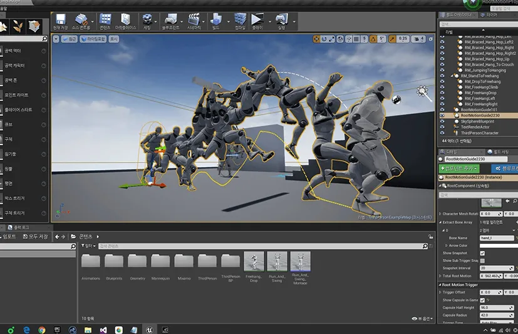Click the Blueprints (블루프린트) toolbar icon
The height and width of the screenshot is (334, 518).
coord(170,21)
